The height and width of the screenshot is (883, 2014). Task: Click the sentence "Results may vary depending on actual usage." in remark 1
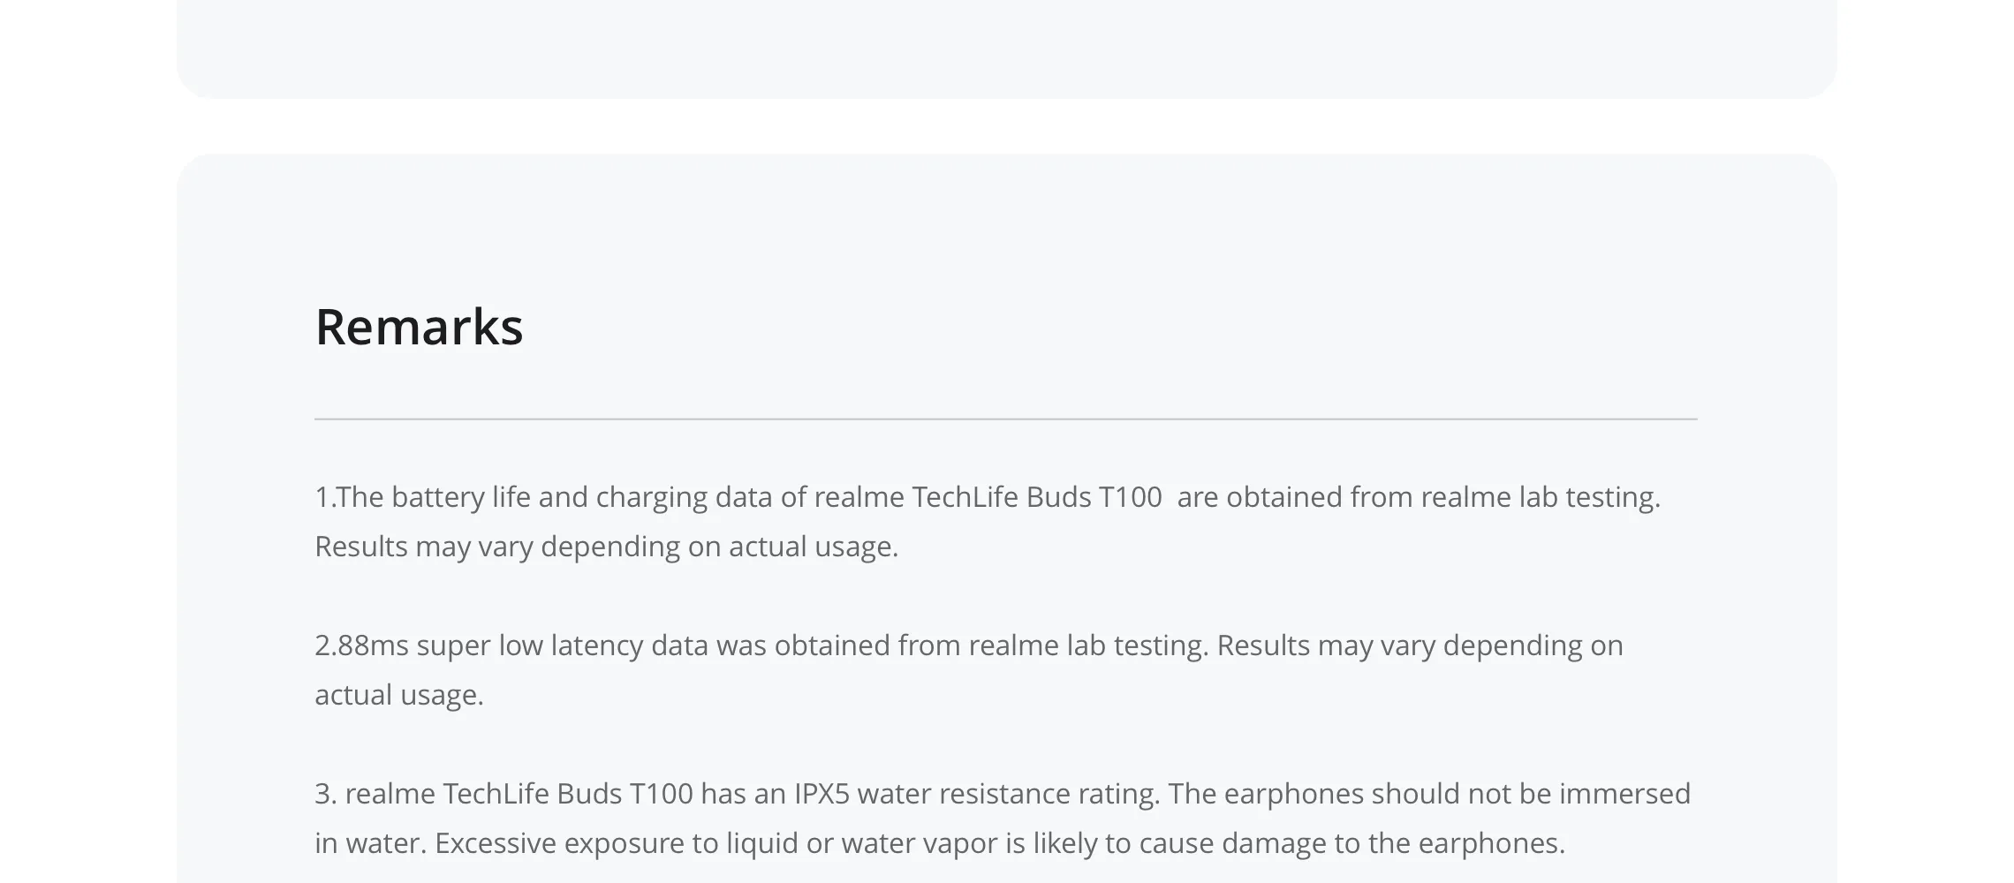(606, 547)
